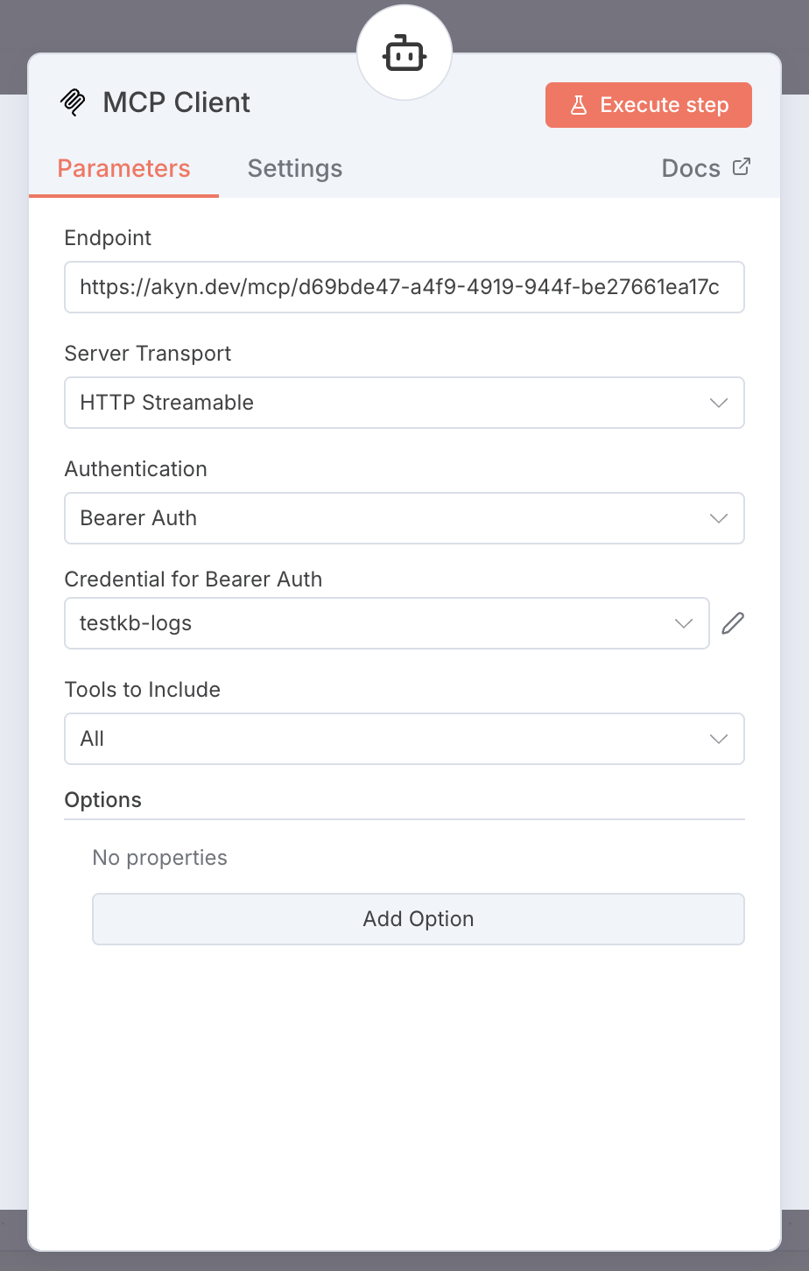
Task: Select the Parameters tab
Action: point(123,168)
